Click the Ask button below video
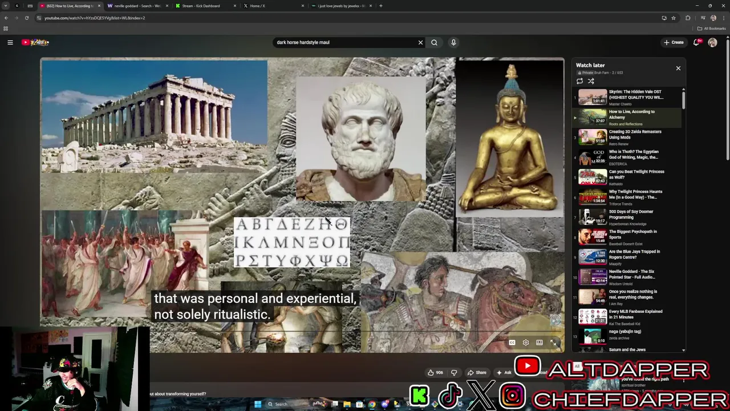730x411 pixels. pyautogui.click(x=504, y=373)
